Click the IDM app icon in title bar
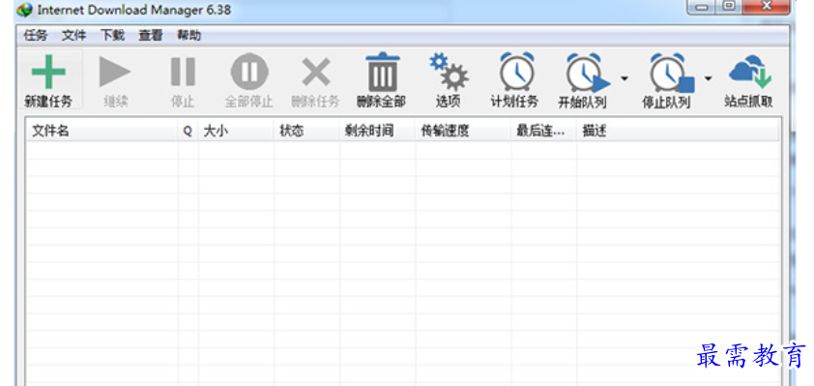This screenshot has height=386, width=814. [x=24, y=10]
